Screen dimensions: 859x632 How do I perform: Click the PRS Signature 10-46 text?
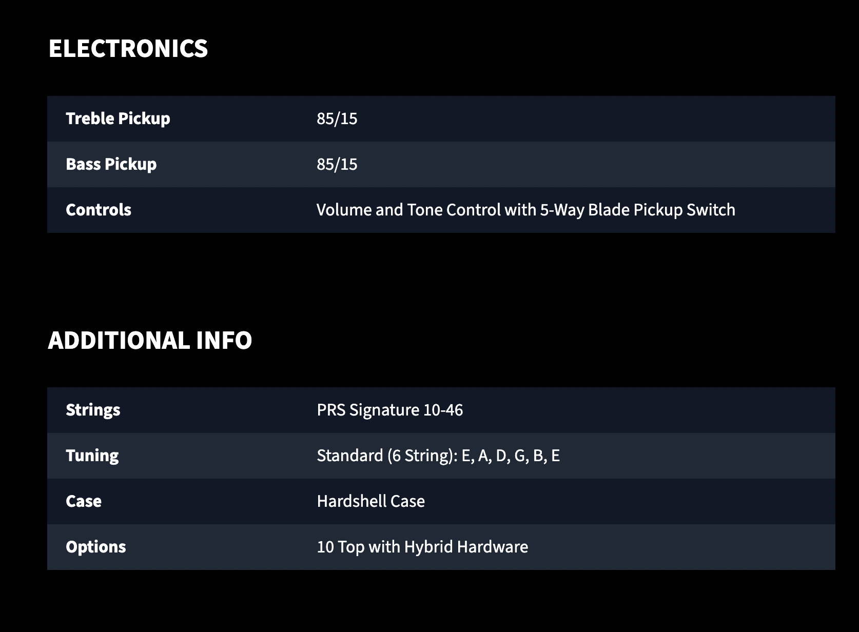coord(390,410)
